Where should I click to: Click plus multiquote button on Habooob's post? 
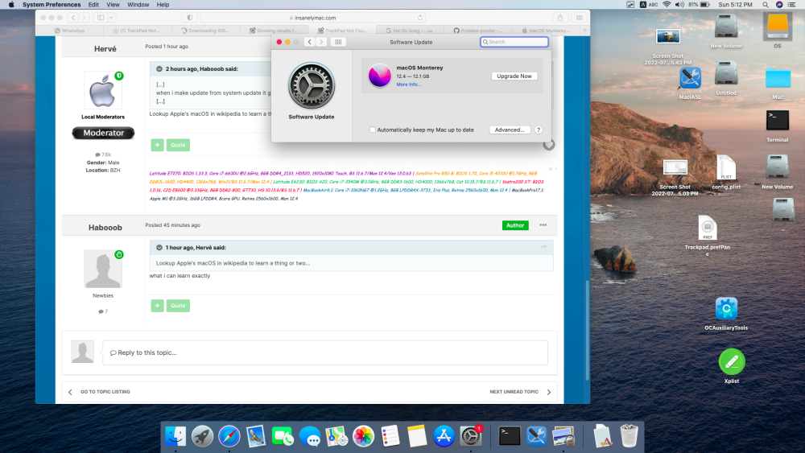tap(157, 305)
